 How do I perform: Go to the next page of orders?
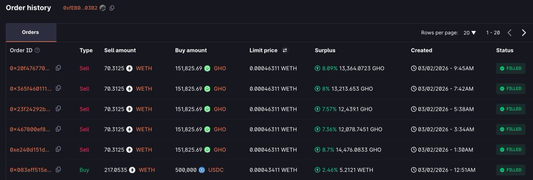click(524, 33)
